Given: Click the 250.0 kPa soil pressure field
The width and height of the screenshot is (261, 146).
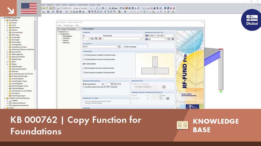Looking at the screenshot, I should [111, 84].
